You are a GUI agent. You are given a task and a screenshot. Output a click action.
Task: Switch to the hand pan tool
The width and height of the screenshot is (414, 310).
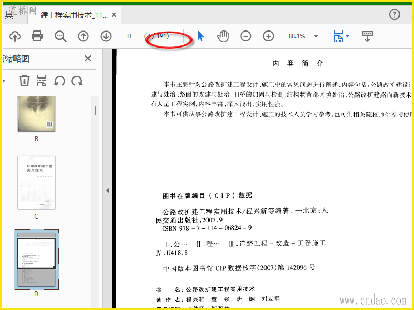pyautogui.click(x=223, y=36)
